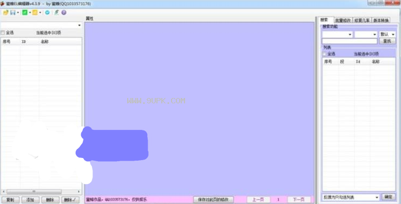This screenshot has width=401, height=204.
Task: Click the blue round checkmark toolbar icon
Action: coord(47,12)
